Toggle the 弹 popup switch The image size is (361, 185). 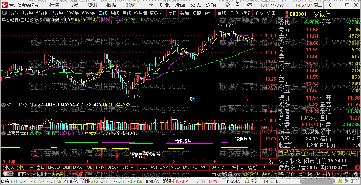tap(8, 173)
